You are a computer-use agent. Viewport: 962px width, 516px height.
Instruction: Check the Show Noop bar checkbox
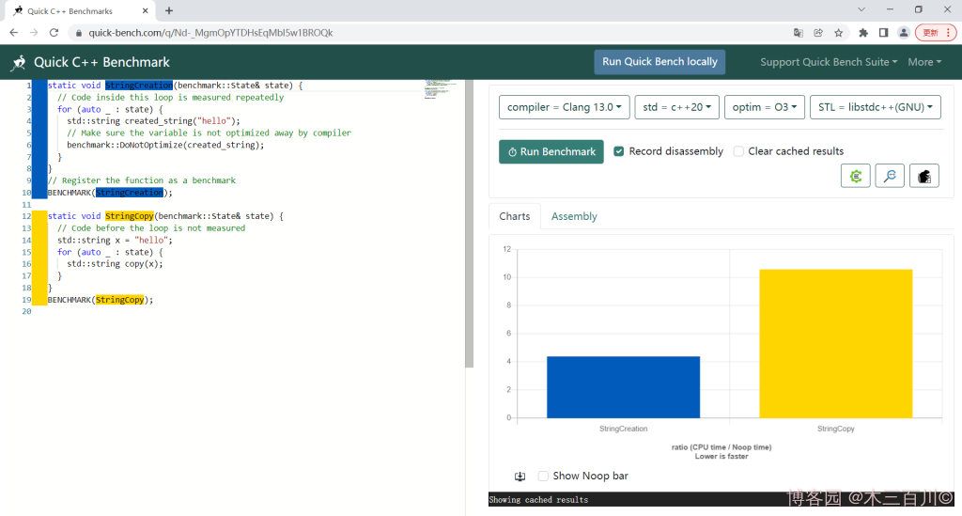tap(543, 477)
